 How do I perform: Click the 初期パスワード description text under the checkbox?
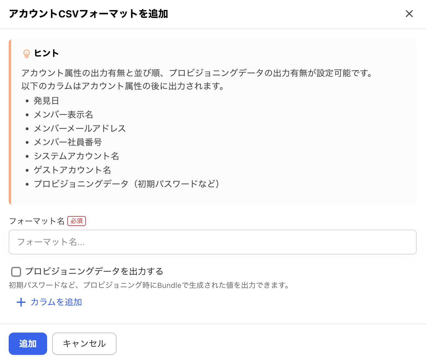pyautogui.click(x=149, y=285)
